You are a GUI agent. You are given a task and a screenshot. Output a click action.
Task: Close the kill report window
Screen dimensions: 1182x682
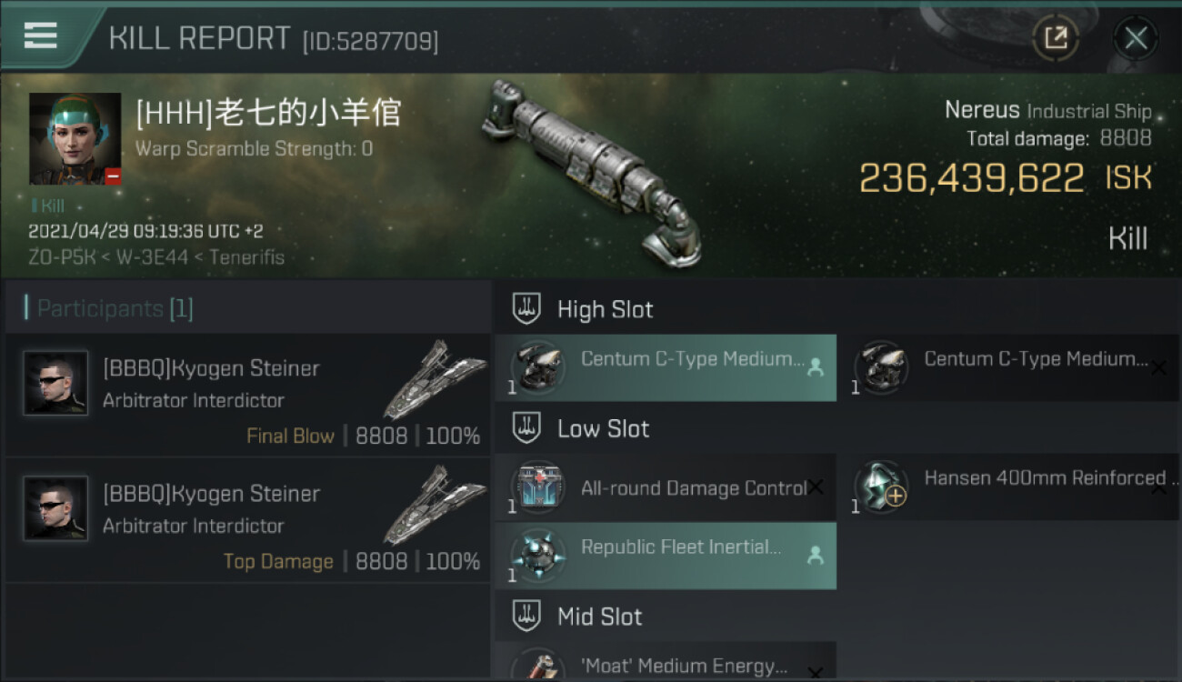(1136, 38)
